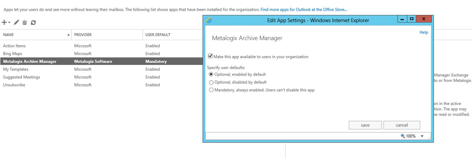Click the Internet Explorer logo icon
Screen dimensions: 473x160
click(x=209, y=20)
